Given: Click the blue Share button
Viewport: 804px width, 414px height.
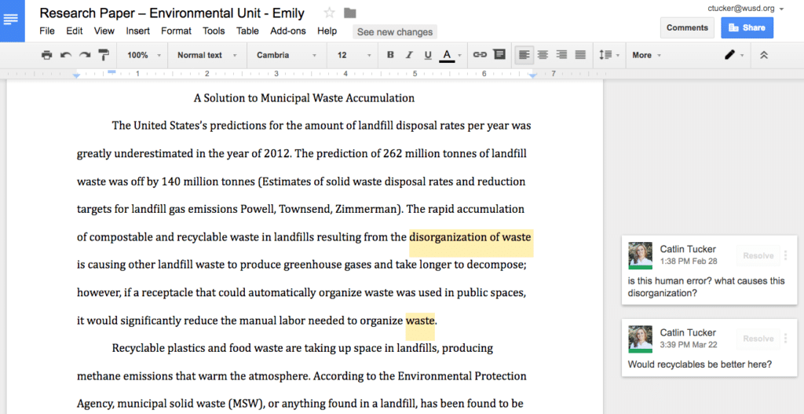Looking at the screenshot, I should coord(747,27).
